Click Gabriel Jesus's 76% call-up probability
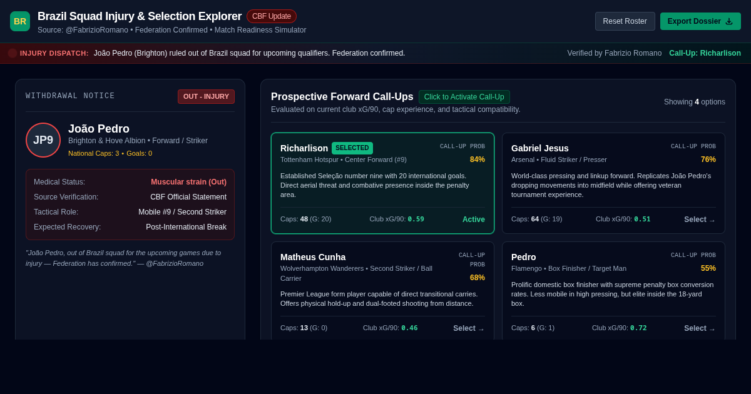The height and width of the screenshot is (394, 751). 708,159
